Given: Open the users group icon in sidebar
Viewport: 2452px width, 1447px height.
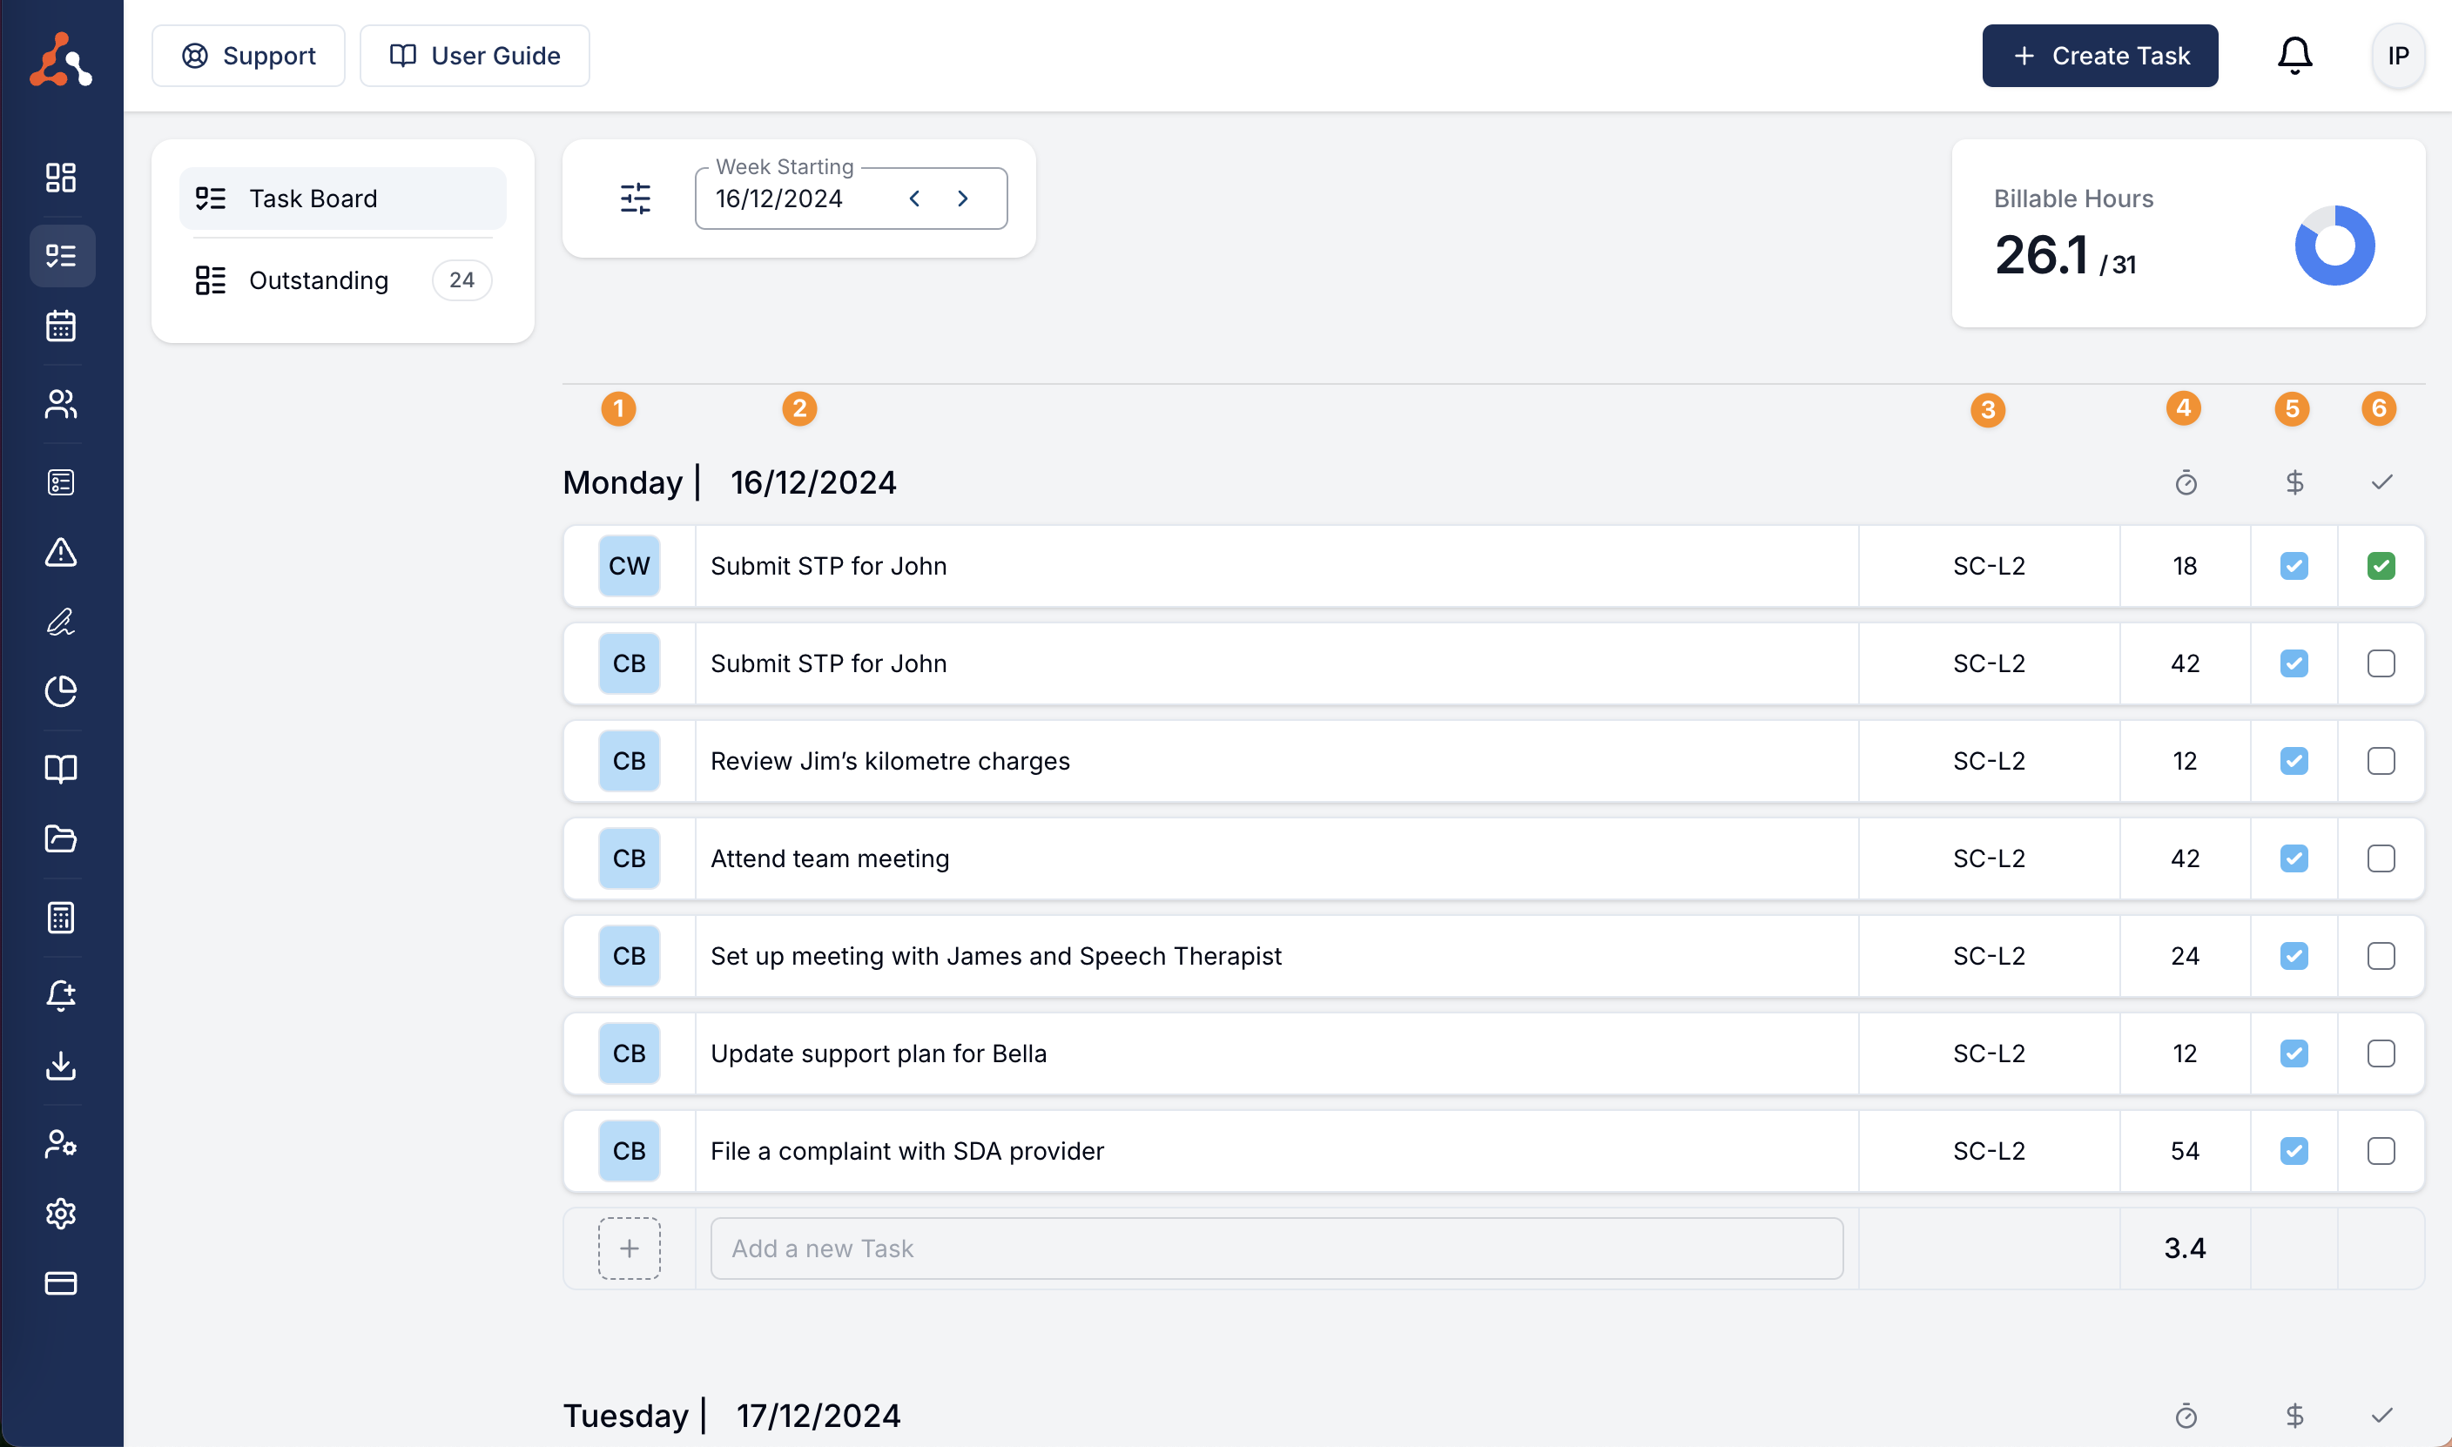Looking at the screenshot, I should tap(60, 404).
